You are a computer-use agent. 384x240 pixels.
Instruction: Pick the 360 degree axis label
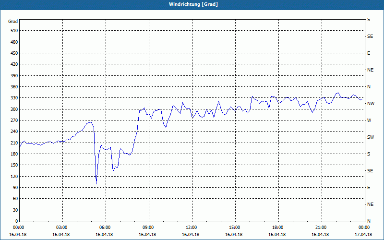click(14, 87)
